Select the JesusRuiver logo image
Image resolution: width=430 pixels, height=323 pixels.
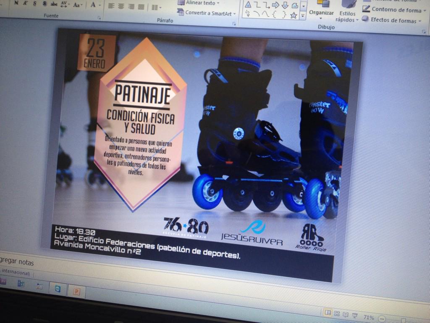point(252,233)
